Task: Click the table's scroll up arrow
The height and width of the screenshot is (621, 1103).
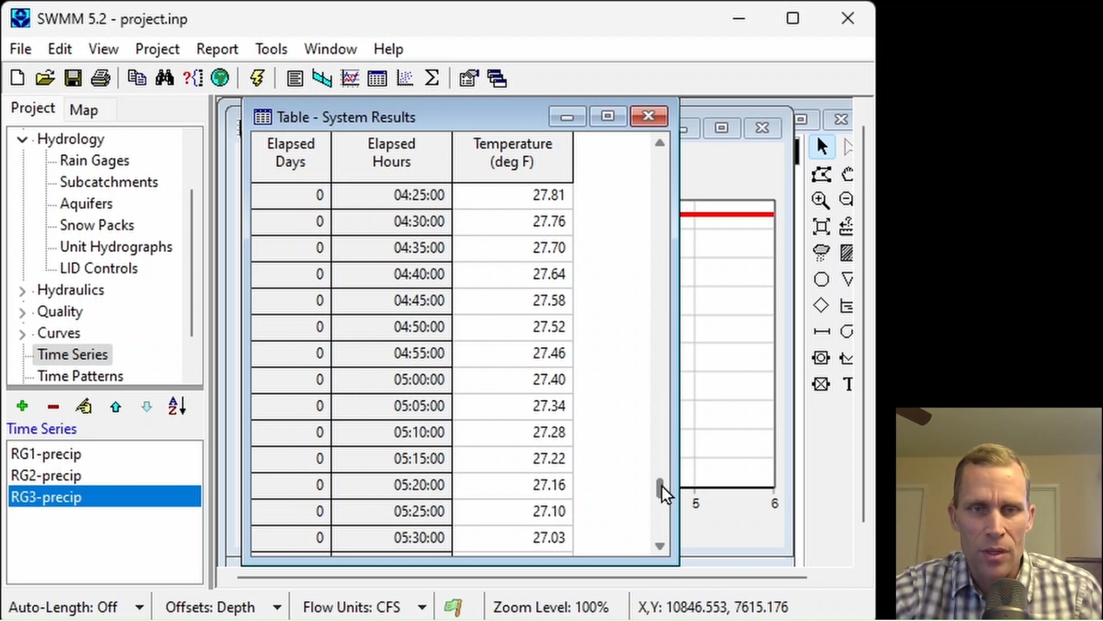Action: pos(660,143)
